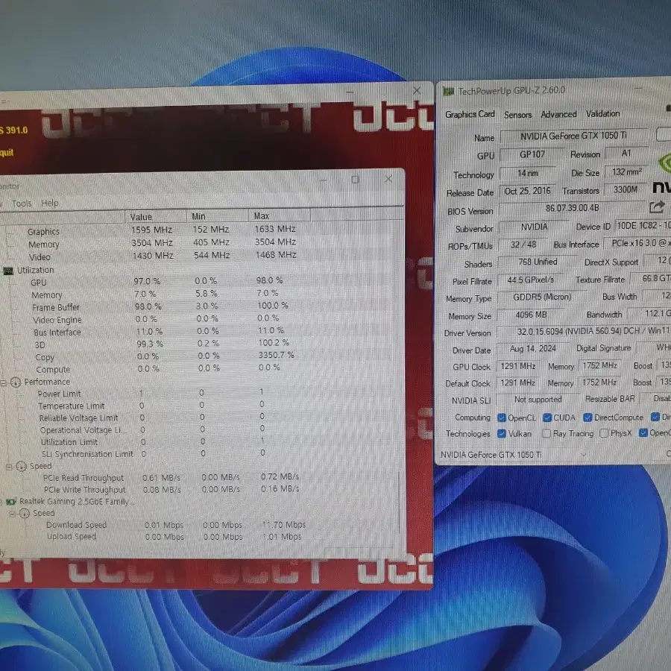Collapse the Performance tree node
Image resolution: width=671 pixels, height=671 pixels.
pos(4,383)
